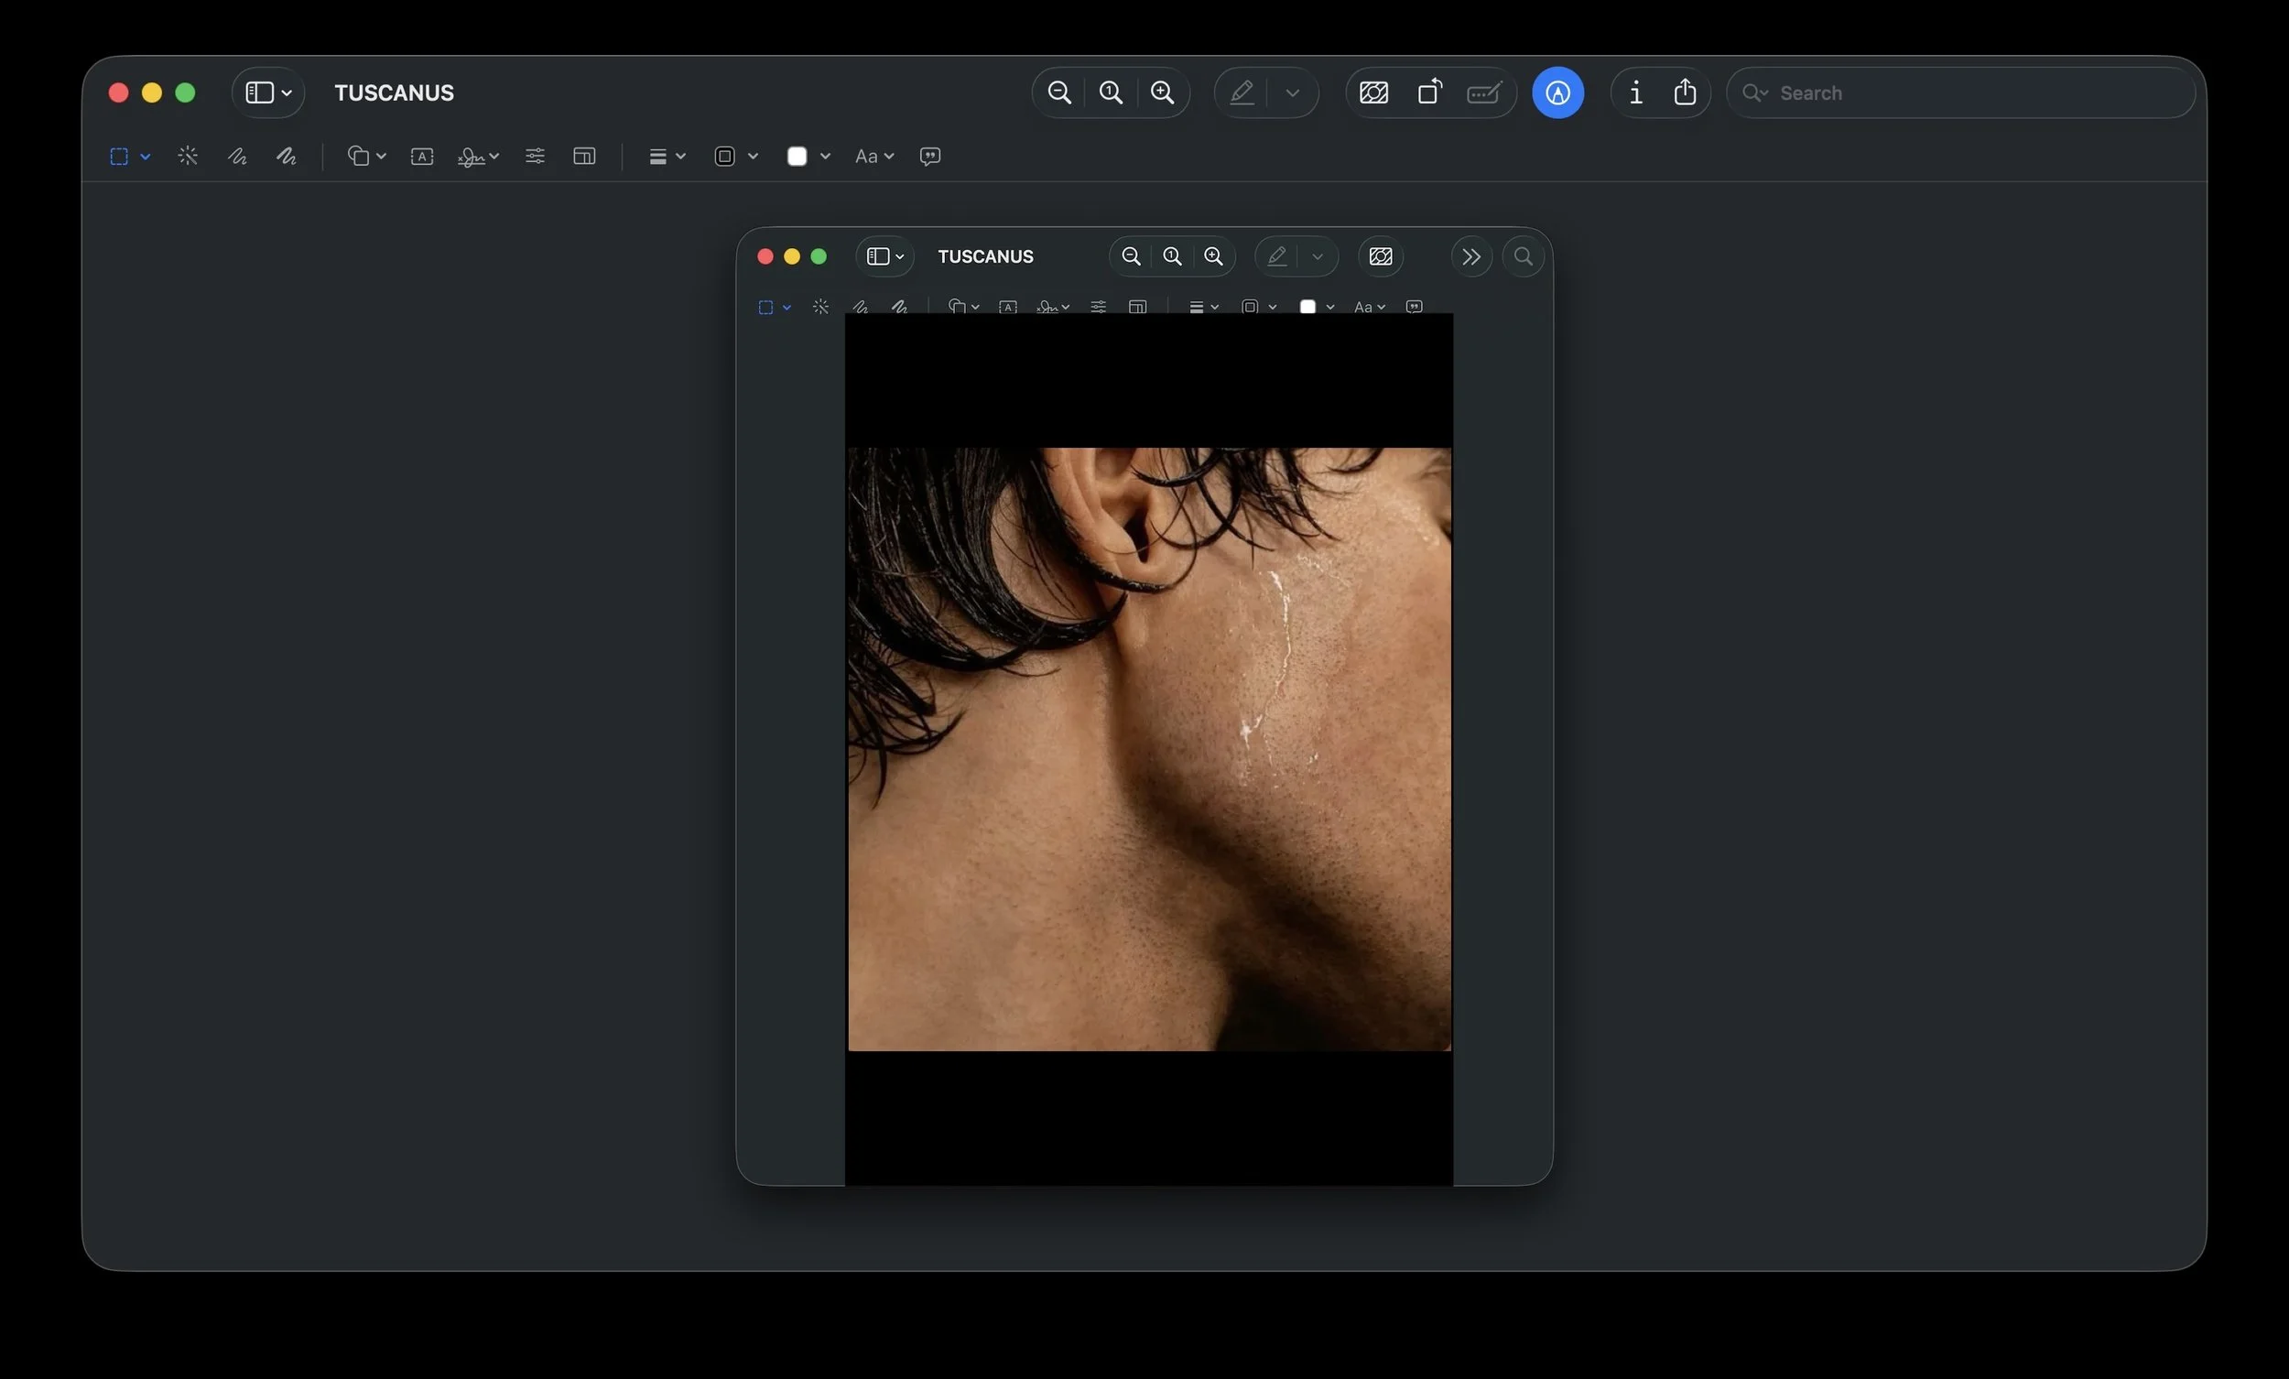Toggle the blue Markup toolbar button
This screenshot has height=1379, width=2289.
coord(1558,92)
